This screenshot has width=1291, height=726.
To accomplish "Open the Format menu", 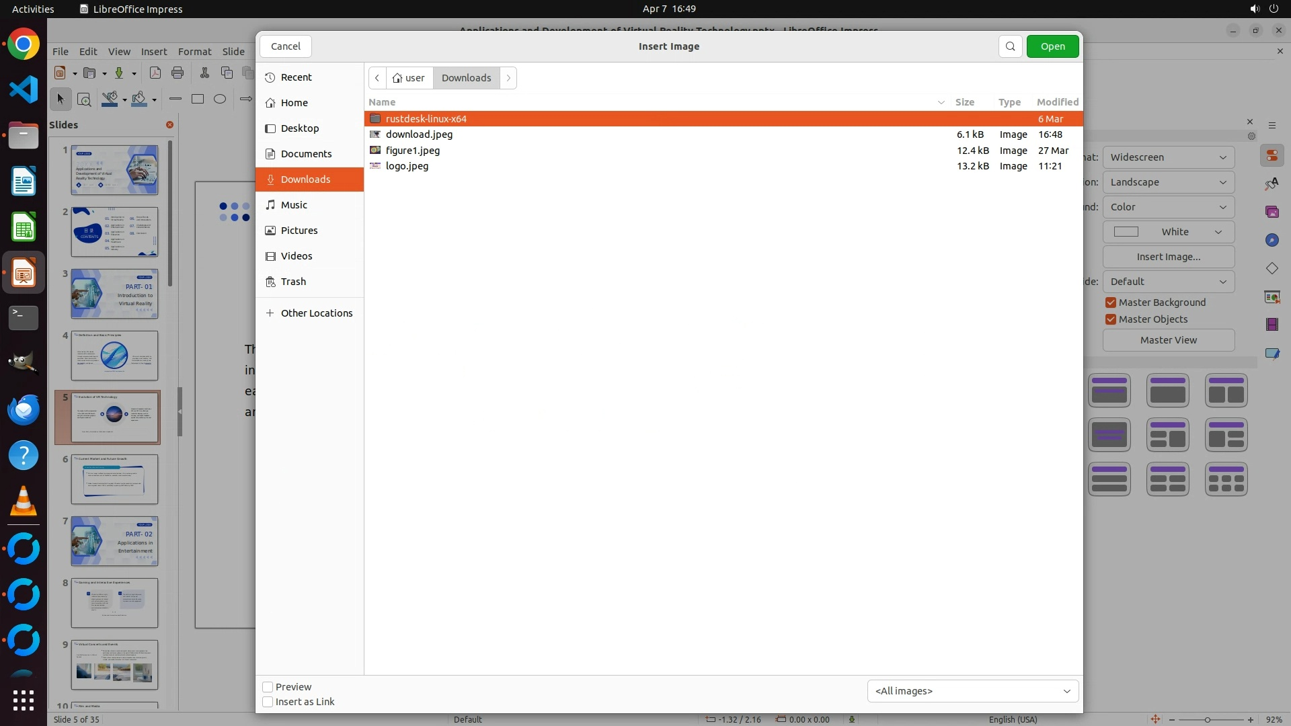I will pyautogui.click(x=194, y=52).
